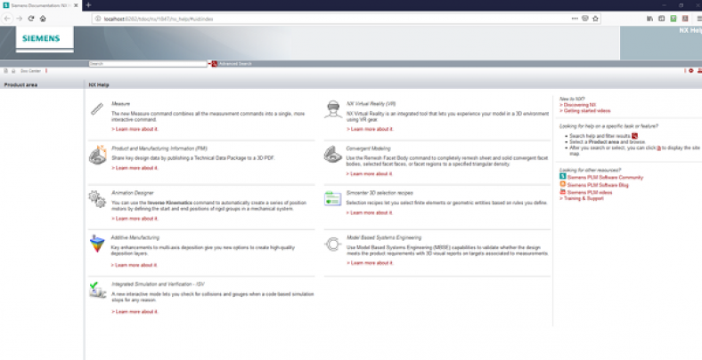
Task: Click the Siemens PLM Software Community icon
Action: coord(563,176)
